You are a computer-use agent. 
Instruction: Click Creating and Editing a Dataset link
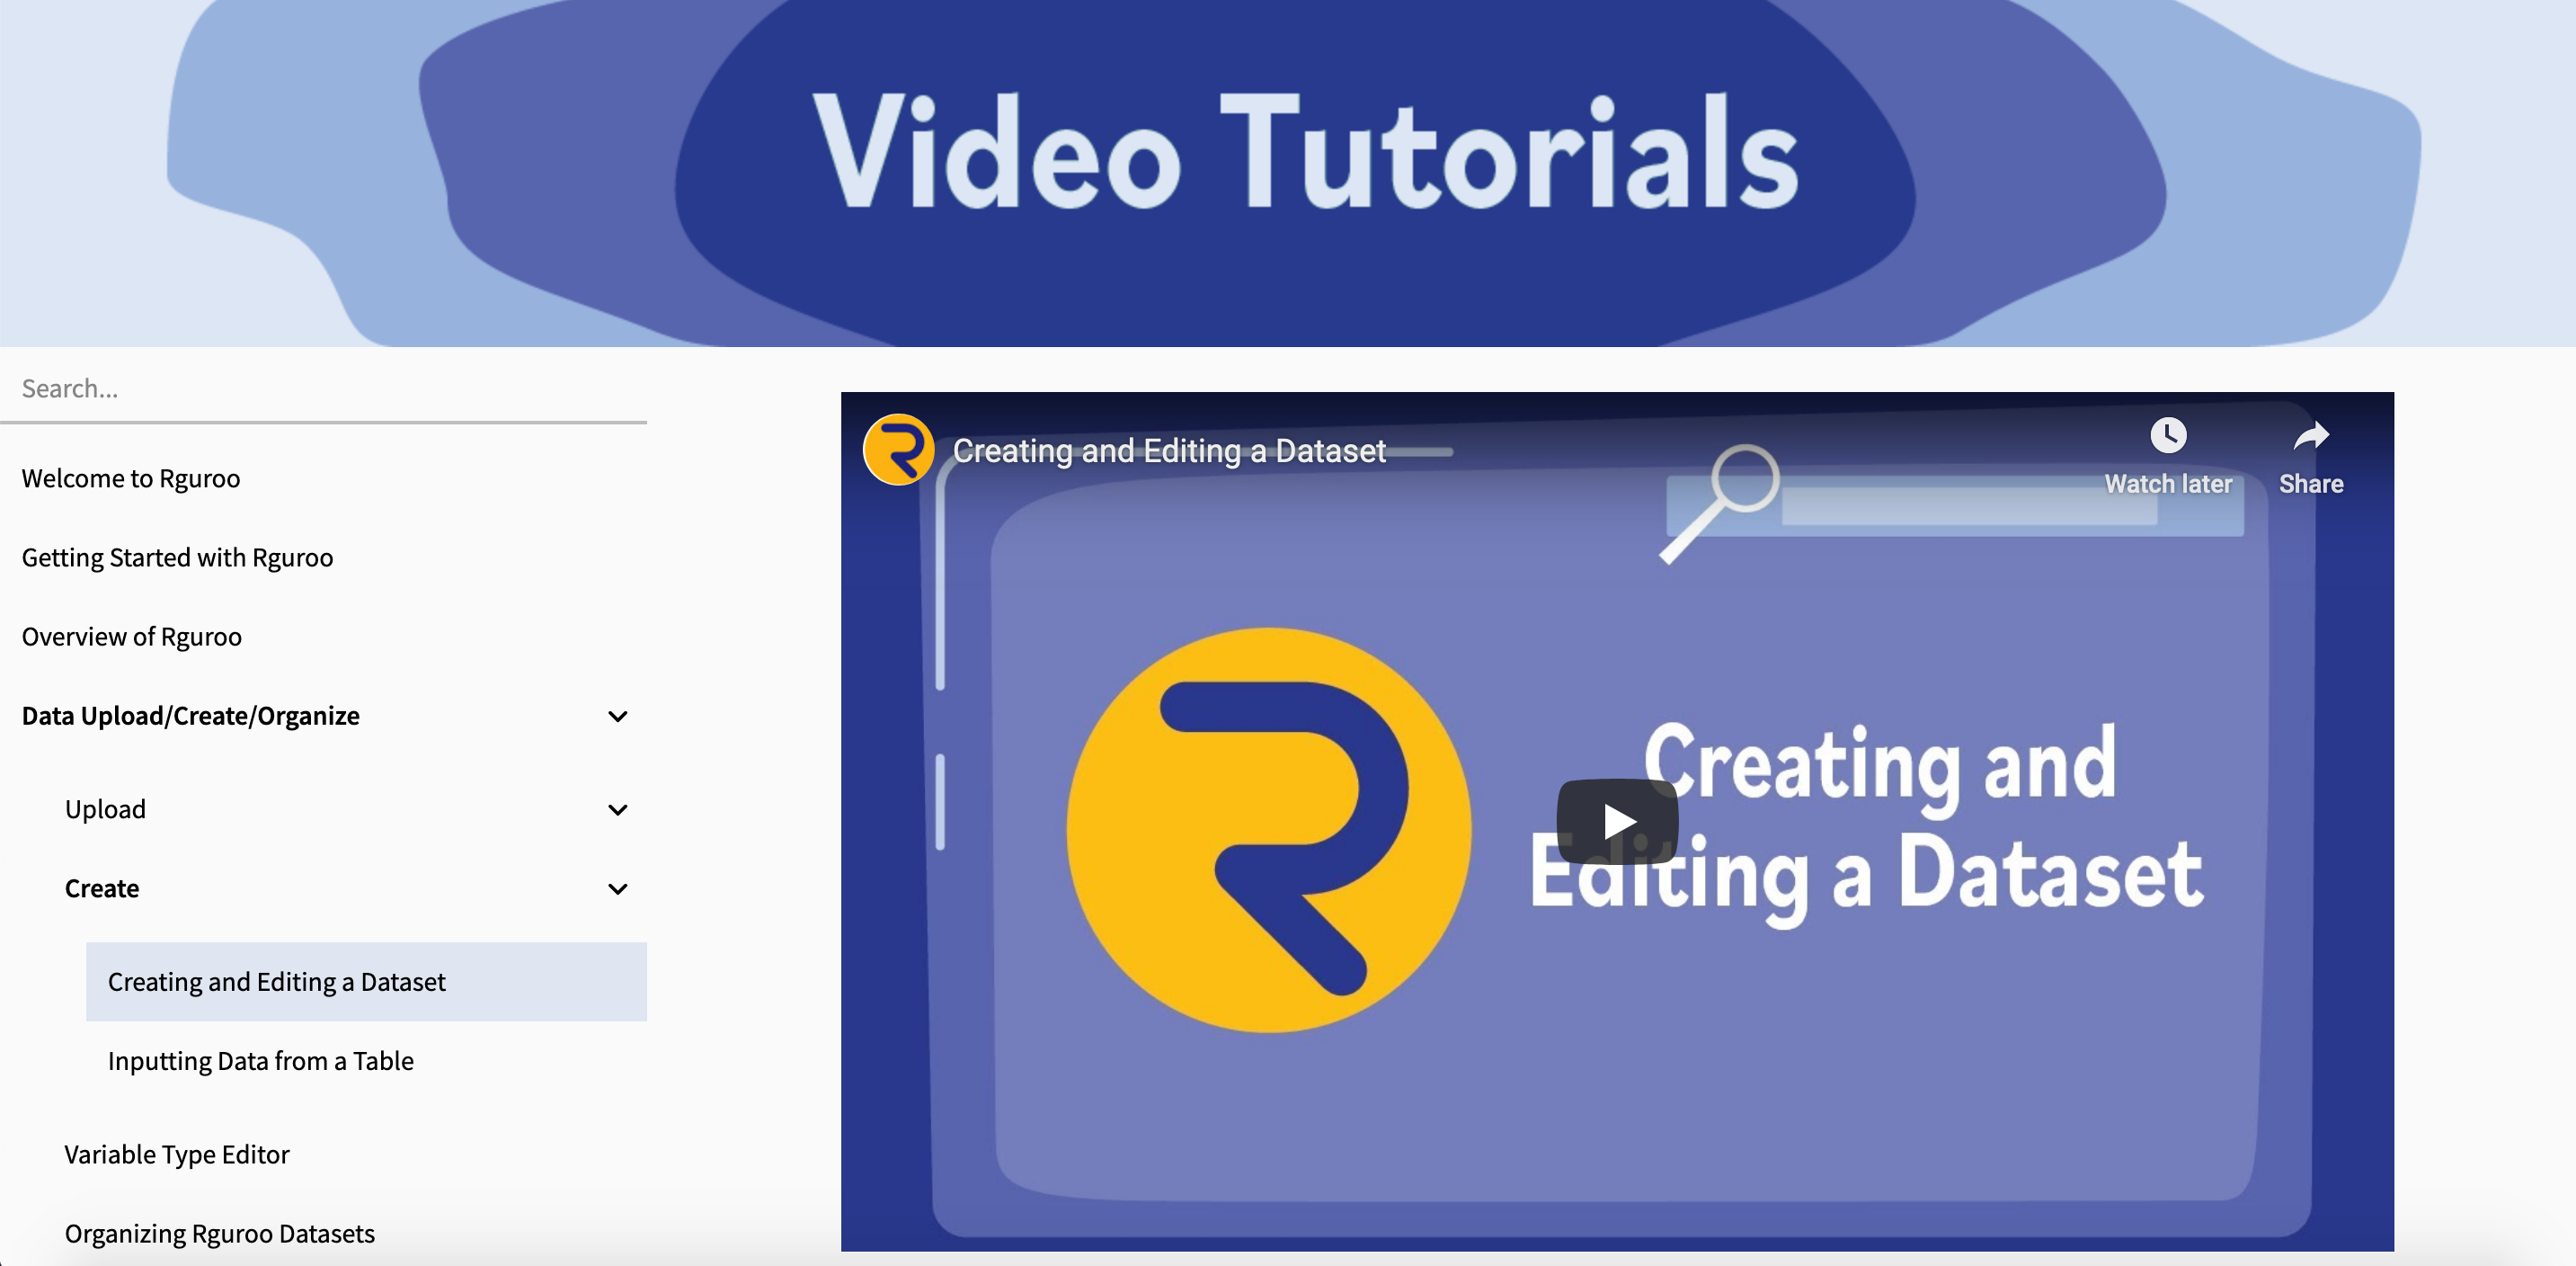click(x=276, y=980)
